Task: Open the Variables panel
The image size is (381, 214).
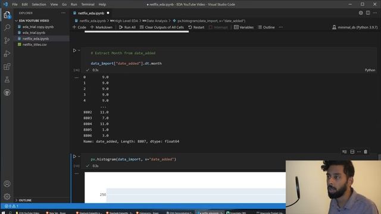Action: point(243,27)
